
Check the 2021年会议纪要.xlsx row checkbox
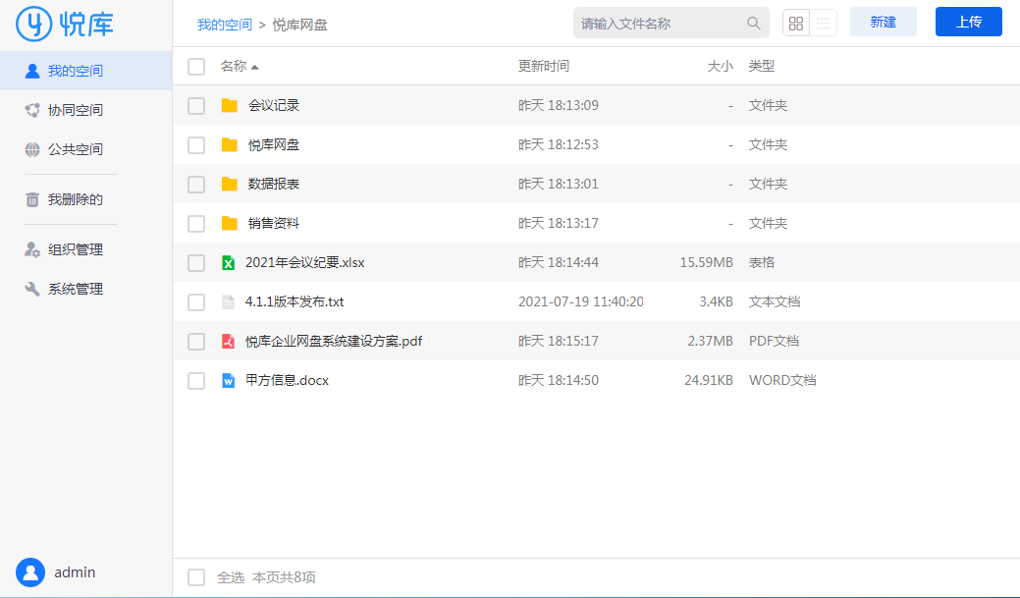tap(196, 263)
